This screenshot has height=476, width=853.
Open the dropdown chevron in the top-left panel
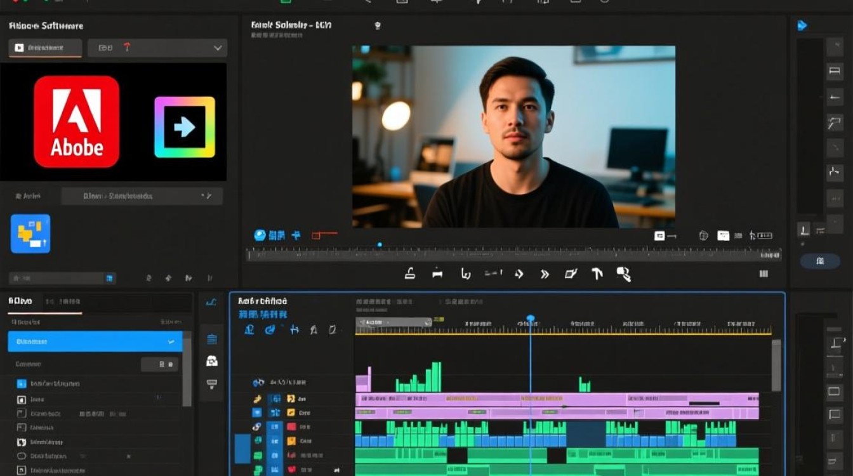(x=218, y=48)
